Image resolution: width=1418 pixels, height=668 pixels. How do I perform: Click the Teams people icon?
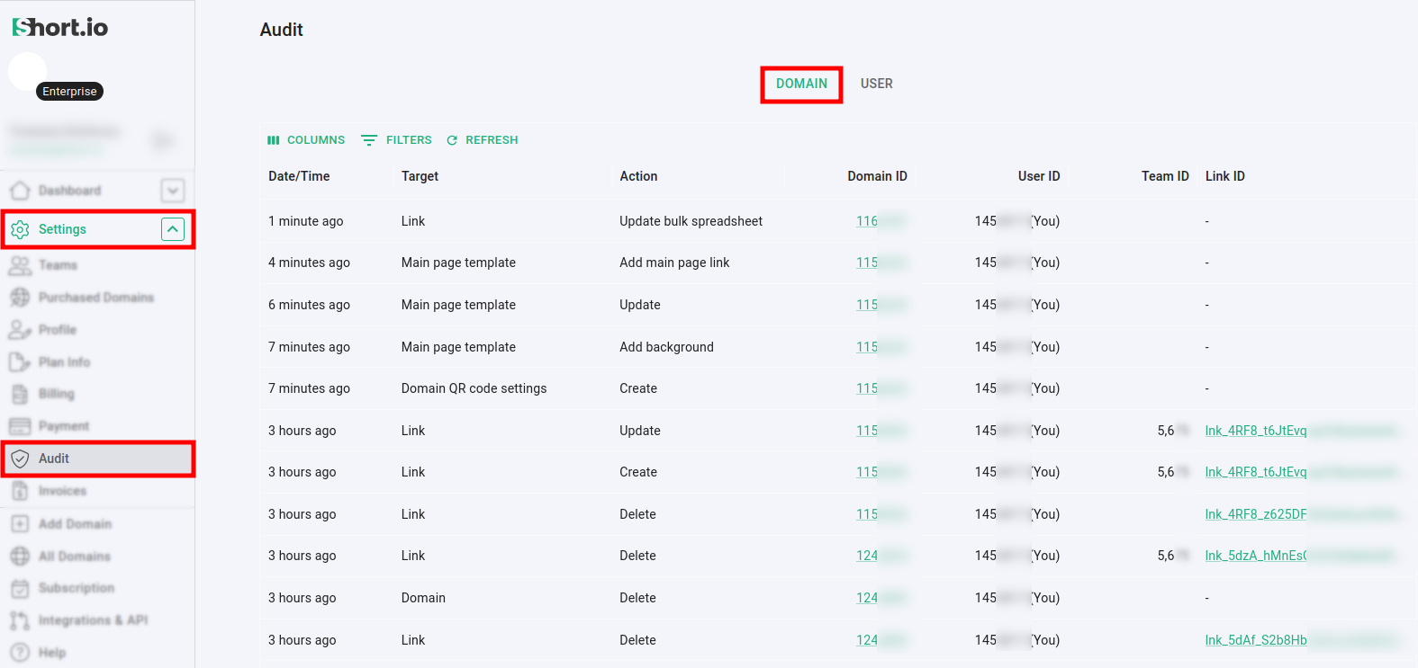[x=20, y=265]
